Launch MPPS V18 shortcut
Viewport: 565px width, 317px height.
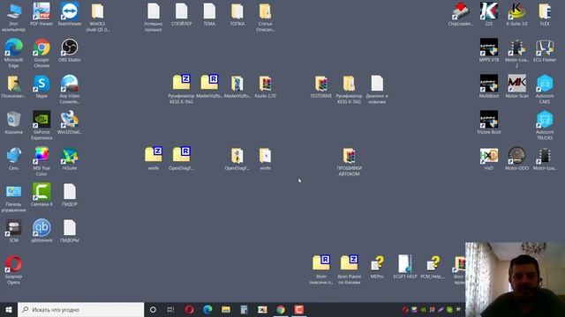click(x=488, y=48)
